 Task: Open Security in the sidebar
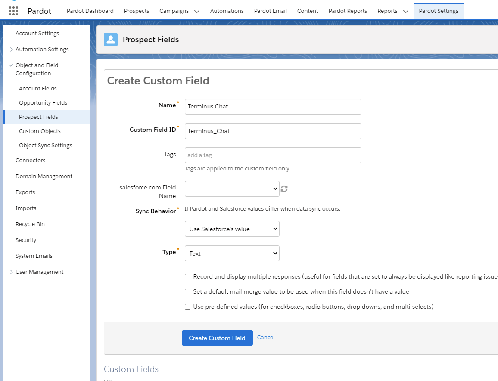tap(26, 240)
